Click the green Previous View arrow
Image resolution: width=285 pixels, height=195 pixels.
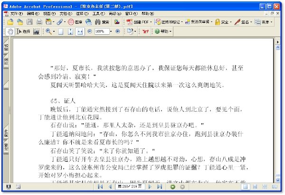[x=173, y=187]
